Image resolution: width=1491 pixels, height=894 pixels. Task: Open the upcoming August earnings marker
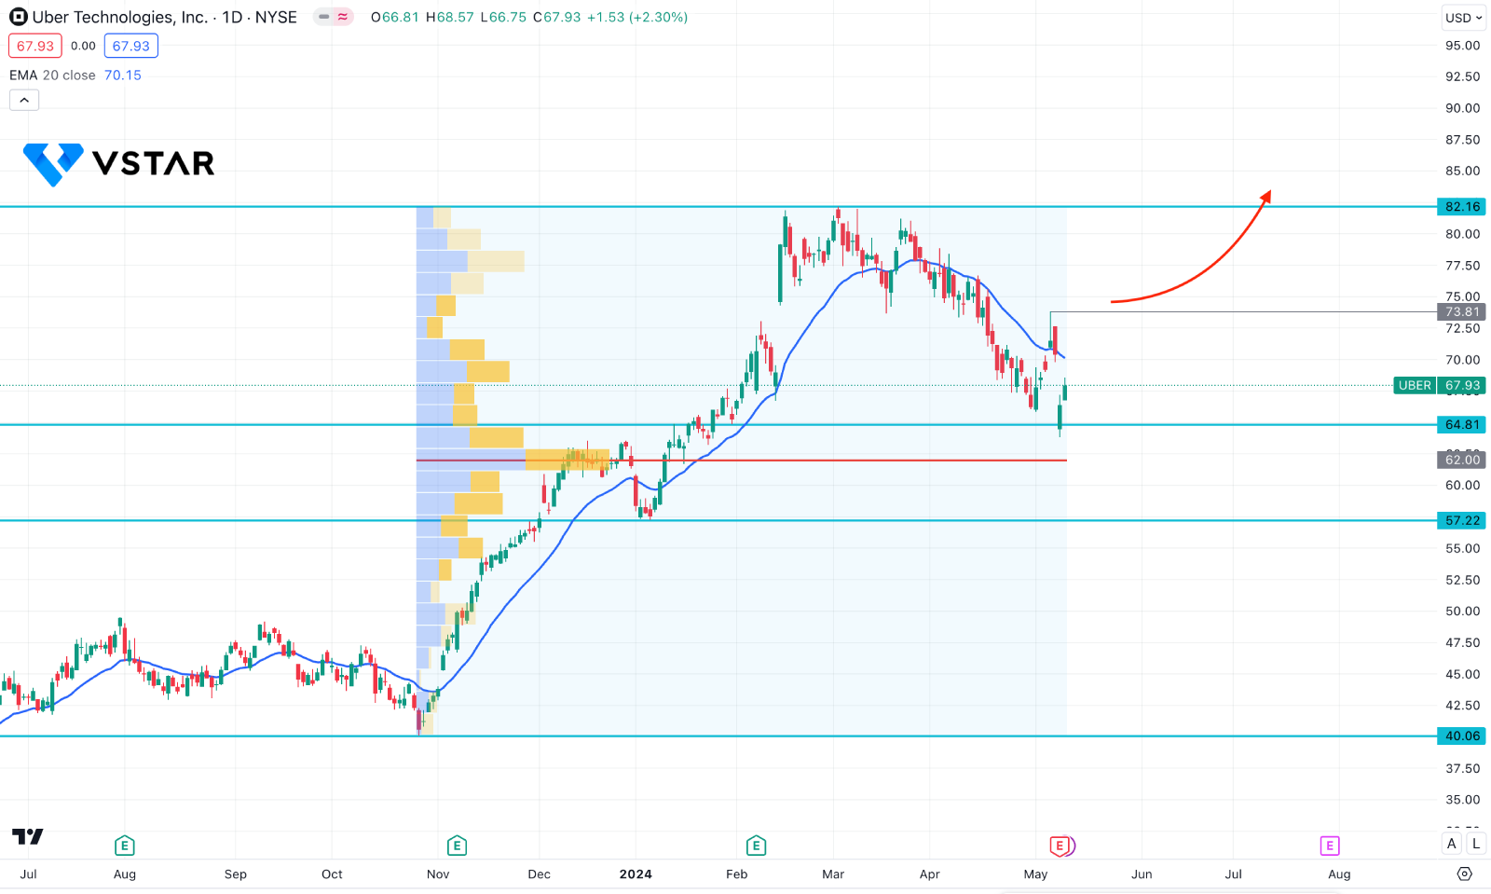tap(1329, 846)
